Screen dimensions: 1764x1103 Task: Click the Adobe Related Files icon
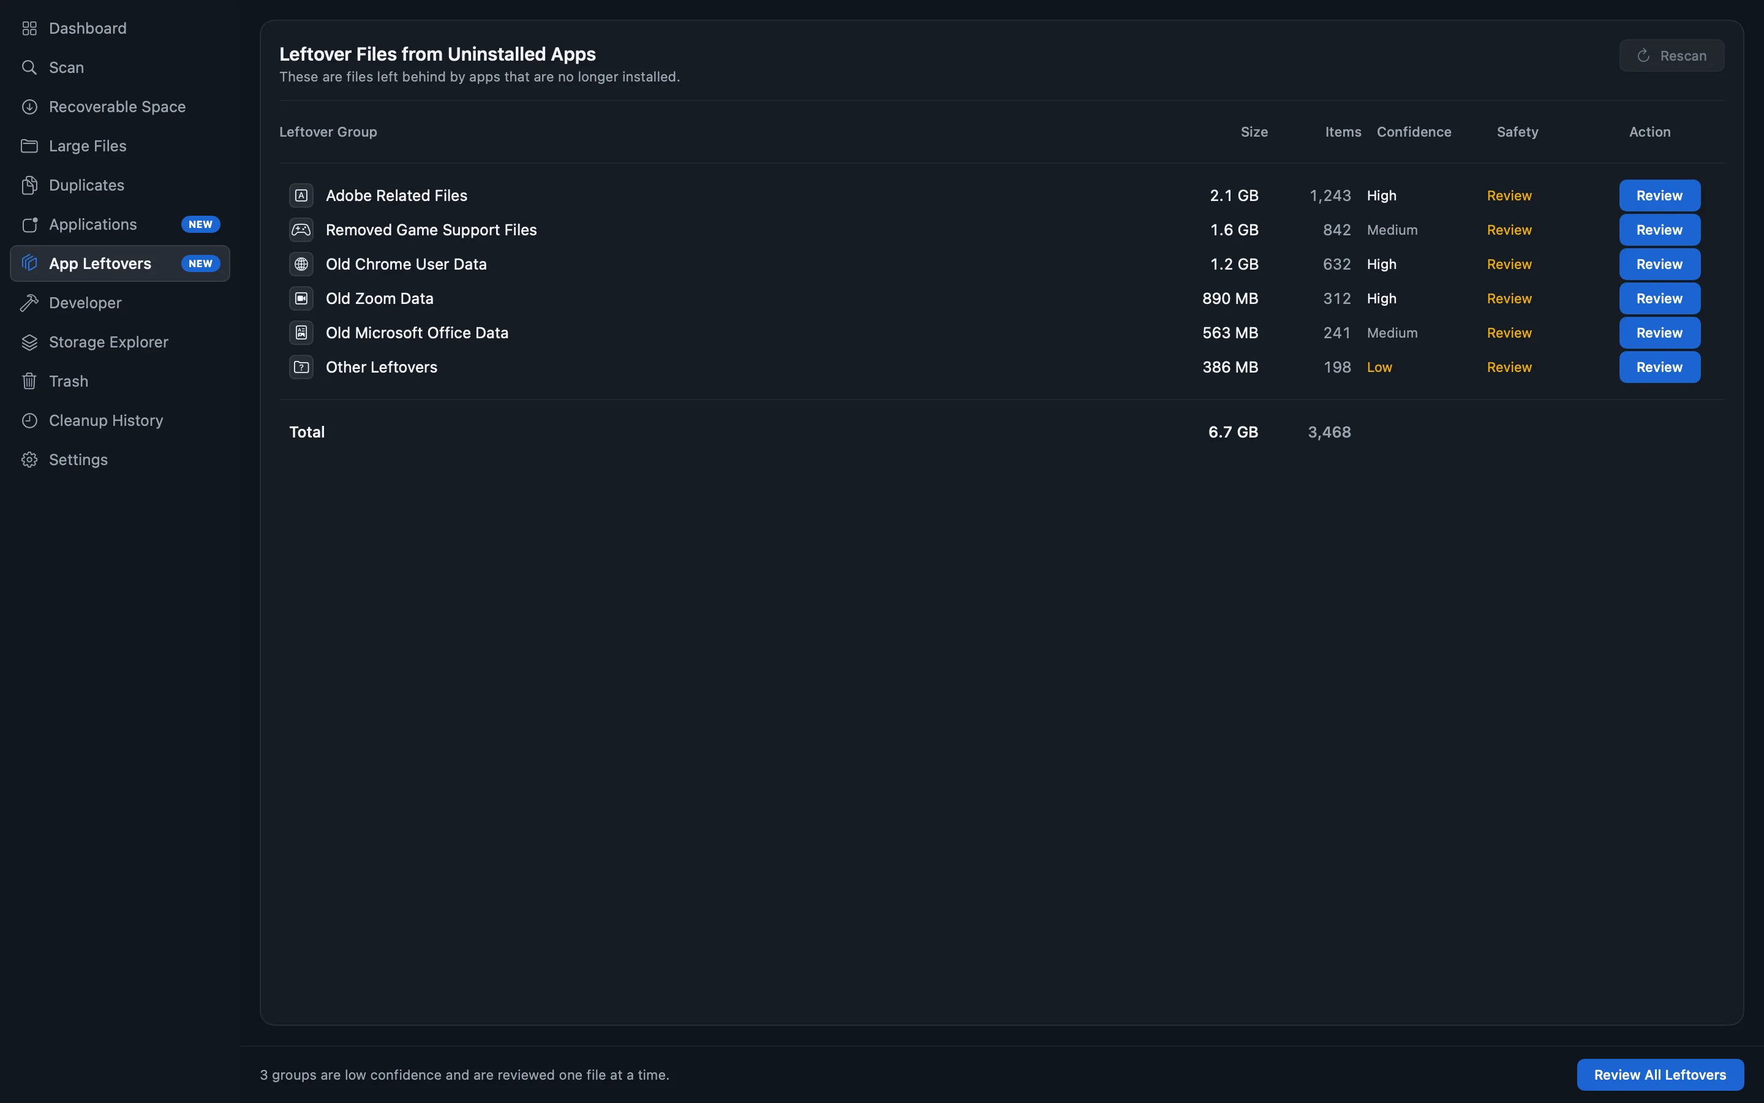[x=301, y=195]
